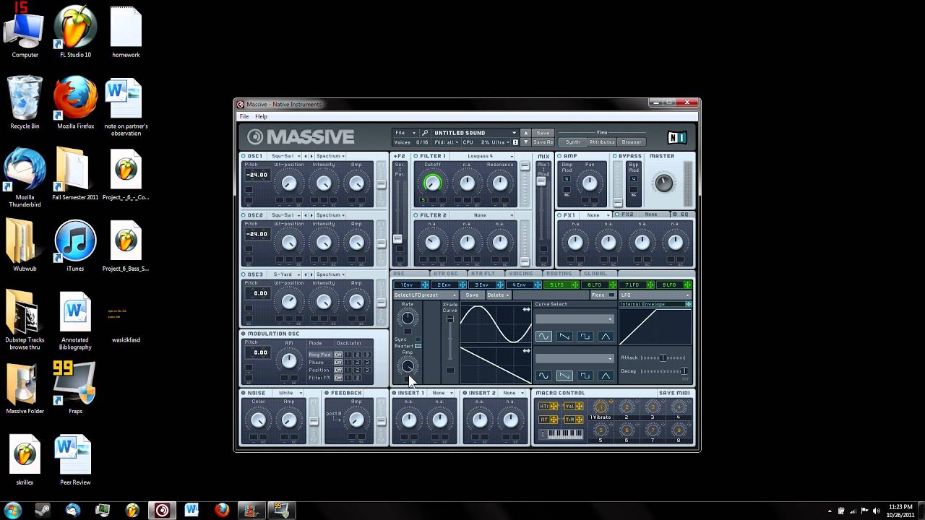Open the Help menu
The image size is (925, 520).
coord(261,116)
